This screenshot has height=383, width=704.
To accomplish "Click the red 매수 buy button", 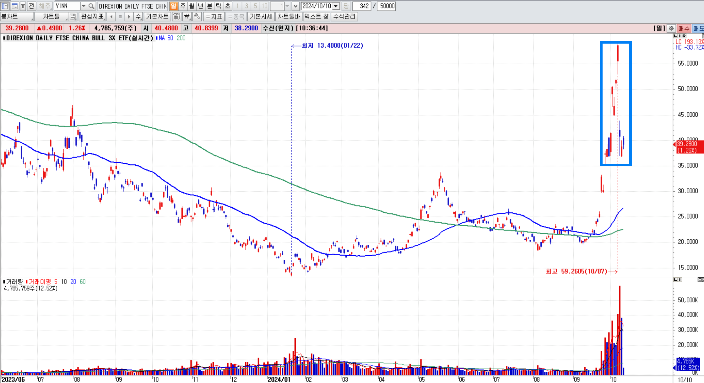I will tap(684, 28).
